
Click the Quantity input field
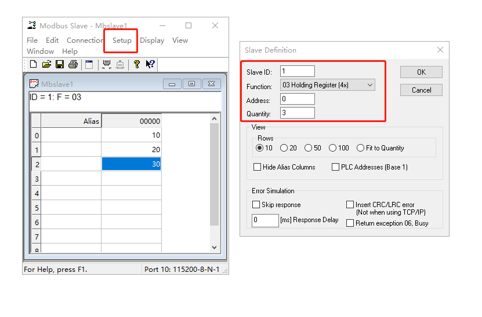pos(297,113)
